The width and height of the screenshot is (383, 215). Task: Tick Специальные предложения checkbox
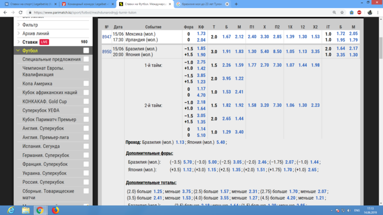click(86, 59)
